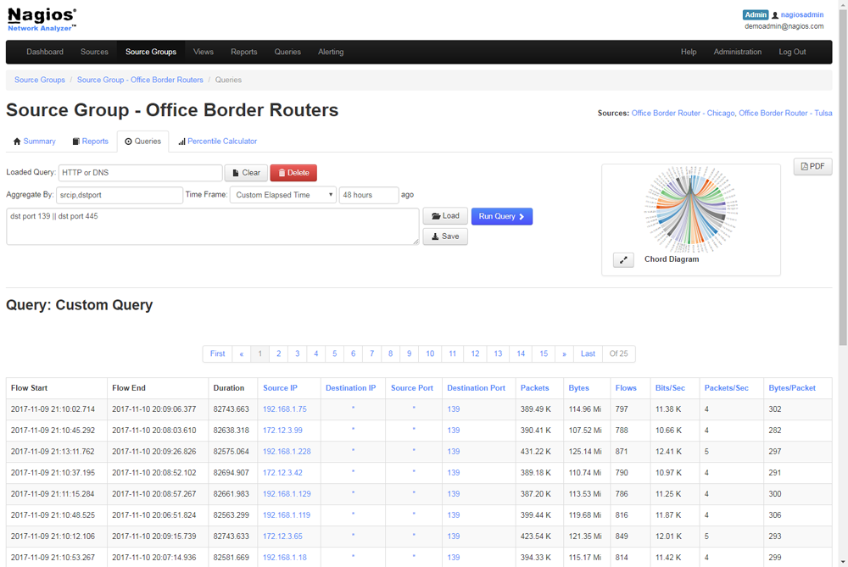Click the Run Query button

pyautogui.click(x=501, y=216)
